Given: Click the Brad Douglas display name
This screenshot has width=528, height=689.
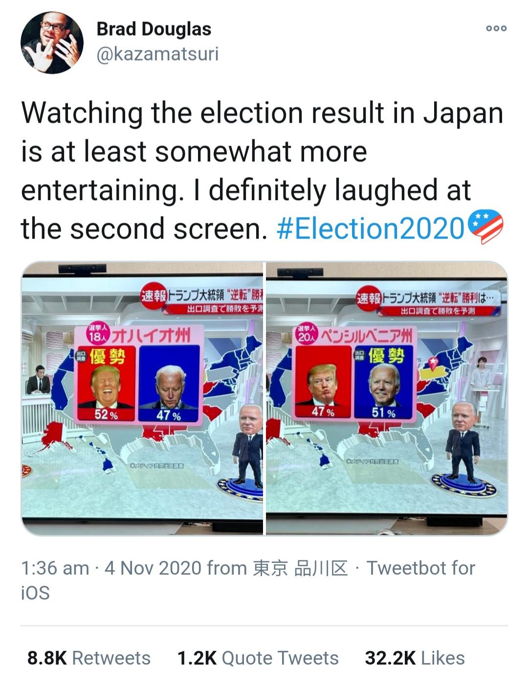Looking at the screenshot, I should click(154, 29).
